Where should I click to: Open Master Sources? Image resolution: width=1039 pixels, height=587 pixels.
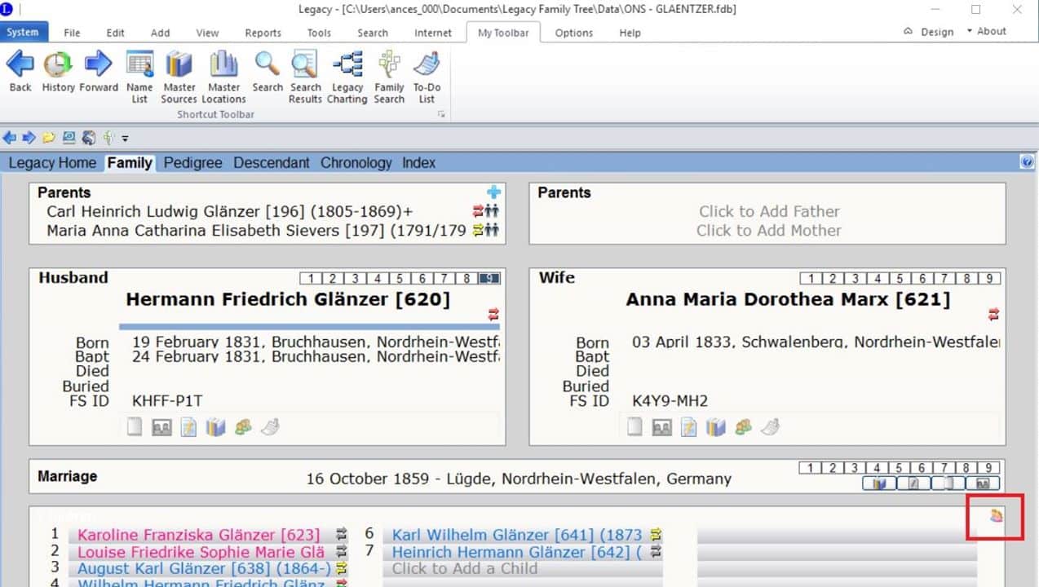tap(179, 77)
